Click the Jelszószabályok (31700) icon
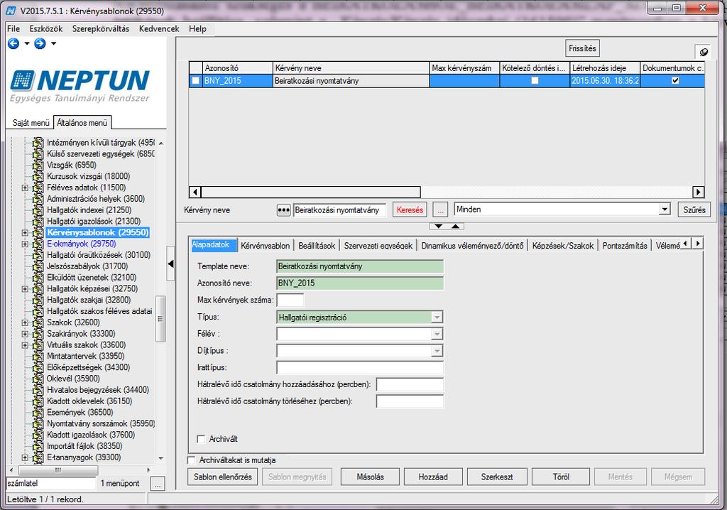 (38, 266)
